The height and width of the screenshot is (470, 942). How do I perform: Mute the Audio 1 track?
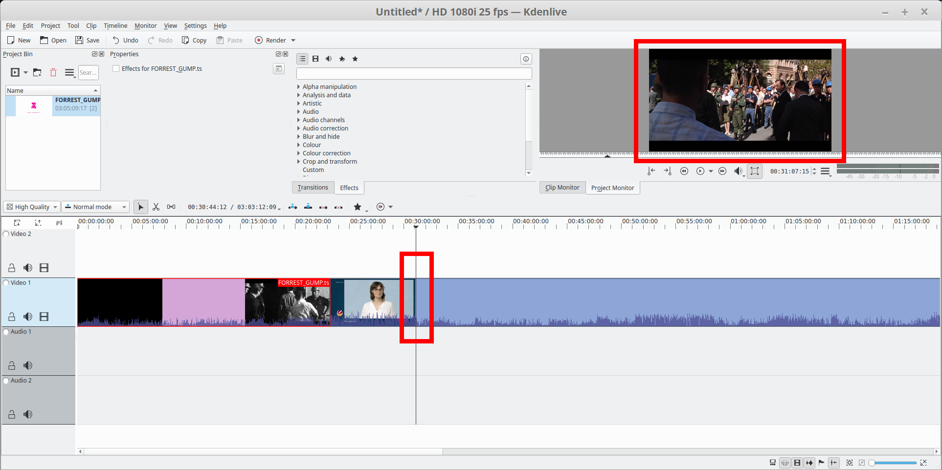tap(28, 365)
